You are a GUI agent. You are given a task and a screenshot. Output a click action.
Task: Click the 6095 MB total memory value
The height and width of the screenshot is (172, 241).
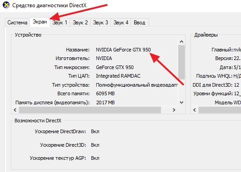pos(105,93)
